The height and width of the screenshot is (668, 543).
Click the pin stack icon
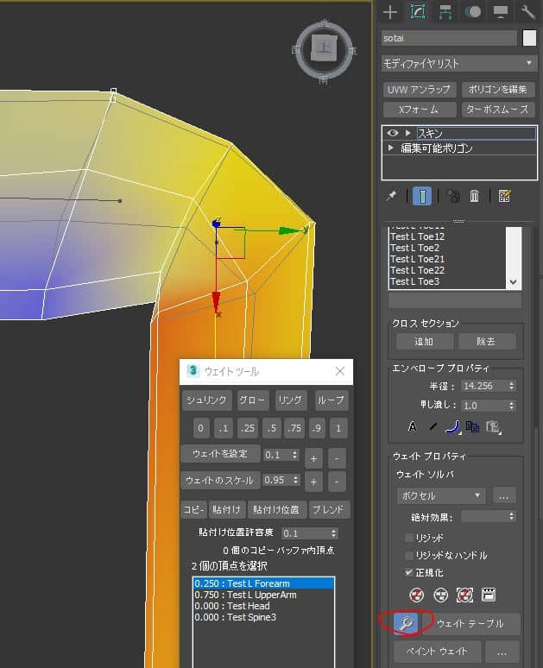coord(391,197)
